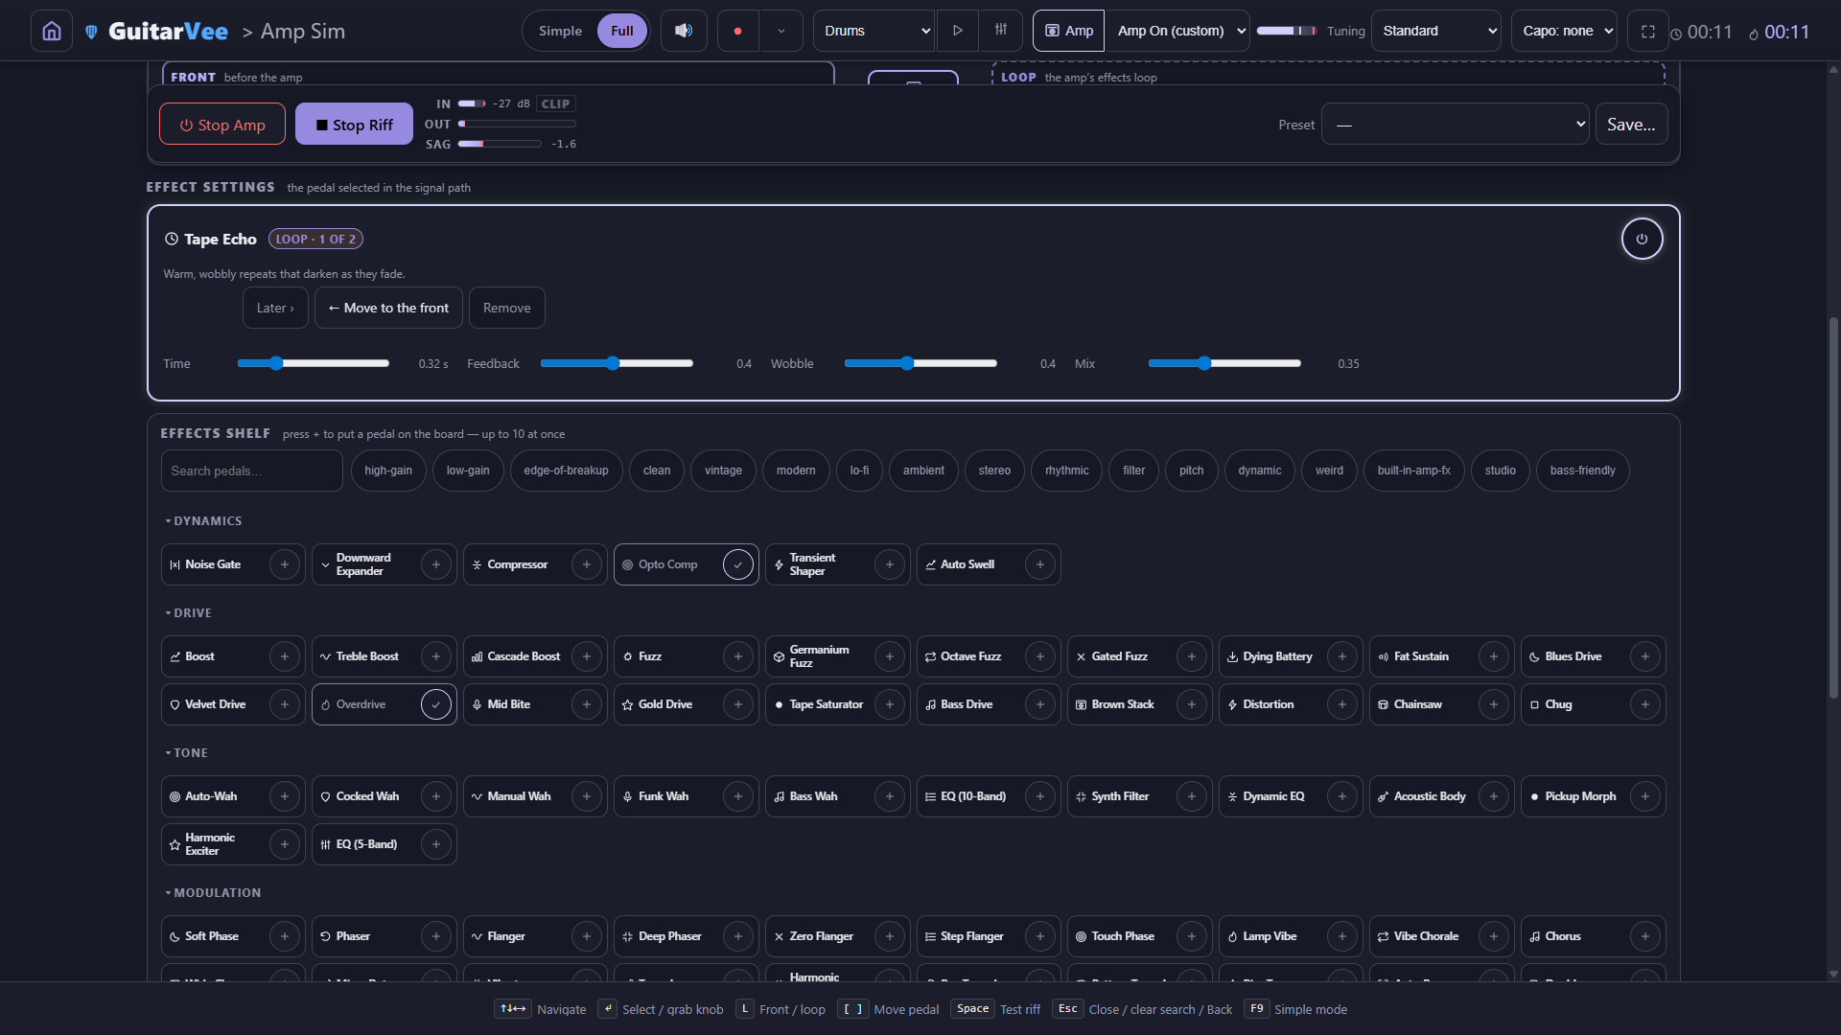Viewport: 1841px width, 1035px height.
Task: Remove Opto Comp via its checkmark
Action: (x=738, y=564)
